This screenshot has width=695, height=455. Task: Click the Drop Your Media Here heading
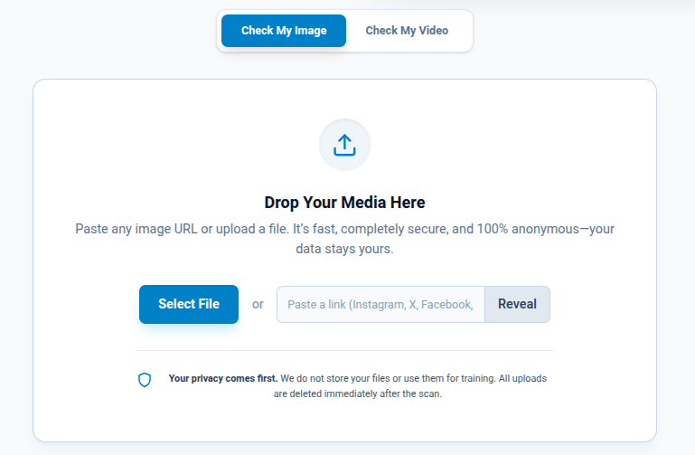pyautogui.click(x=344, y=203)
